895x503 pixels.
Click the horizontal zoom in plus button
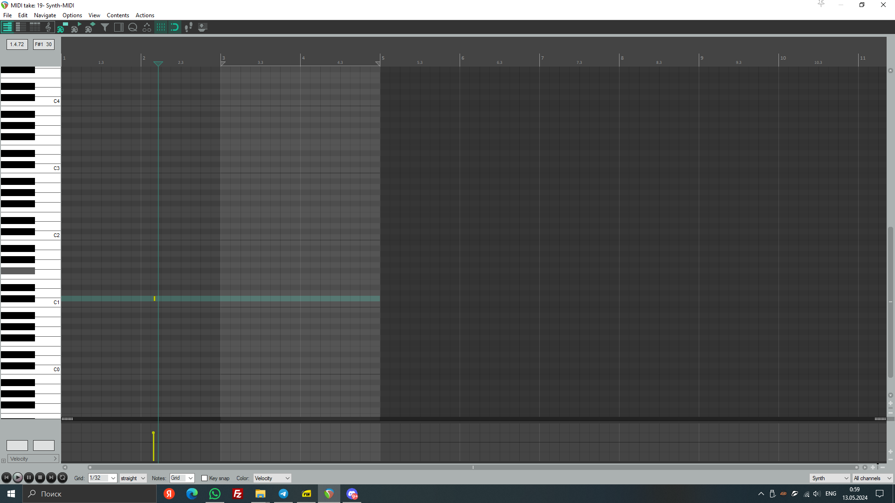pyautogui.click(x=873, y=467)
